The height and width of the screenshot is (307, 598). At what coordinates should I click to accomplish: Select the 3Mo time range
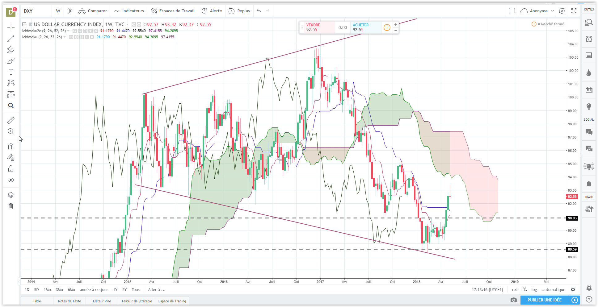[59, 290]
